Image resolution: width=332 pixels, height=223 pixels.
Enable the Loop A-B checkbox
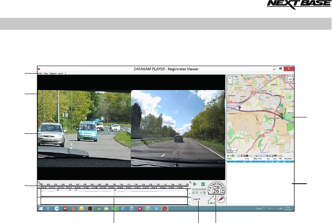[x=193, y=199]
